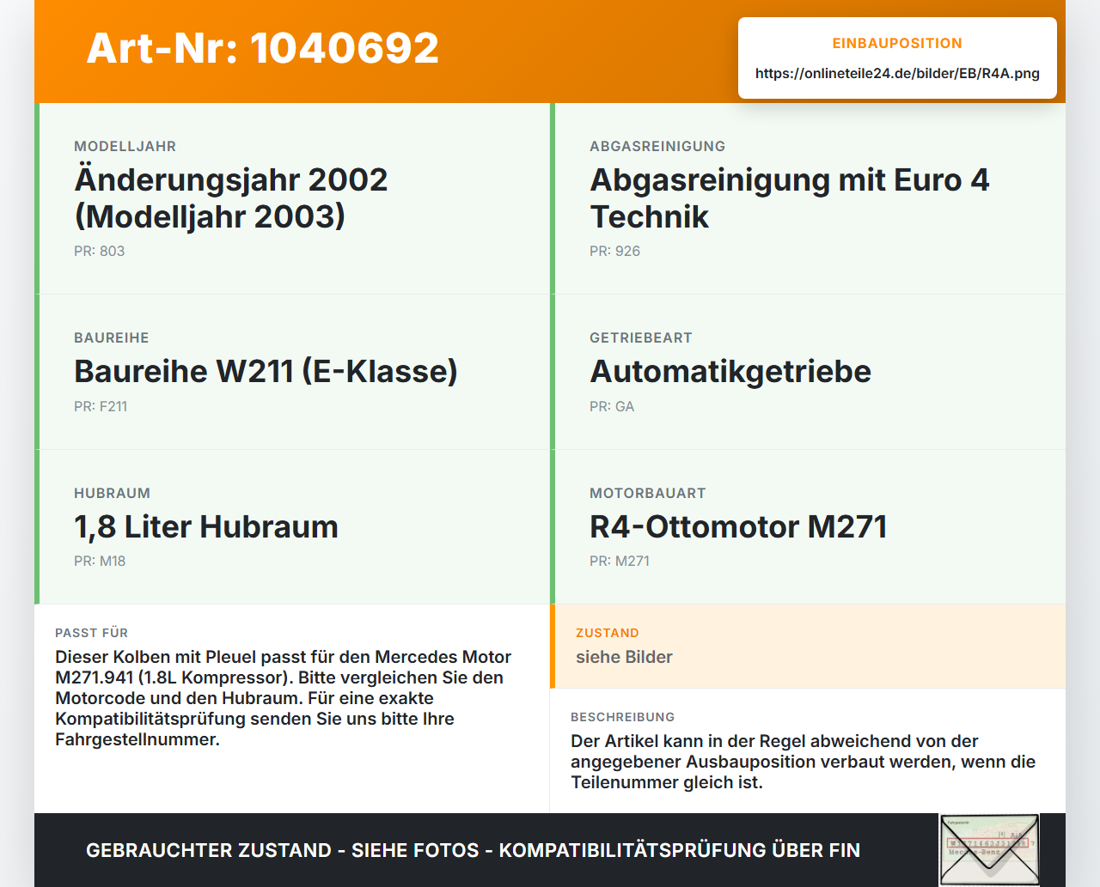Click the HUBRAUM label
The width and height of the screenshot is (1100, 887).
(113, 493)
